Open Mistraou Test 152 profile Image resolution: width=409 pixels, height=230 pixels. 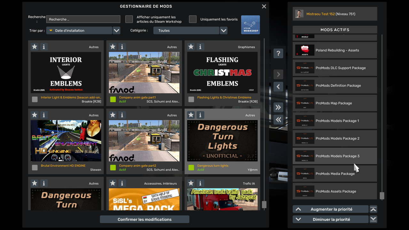335,14
